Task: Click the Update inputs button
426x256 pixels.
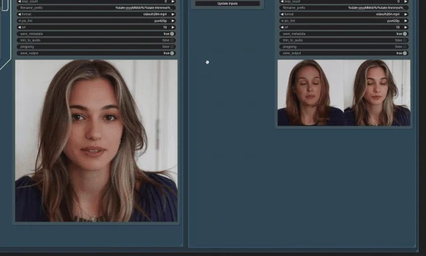Action: [228, 3]
